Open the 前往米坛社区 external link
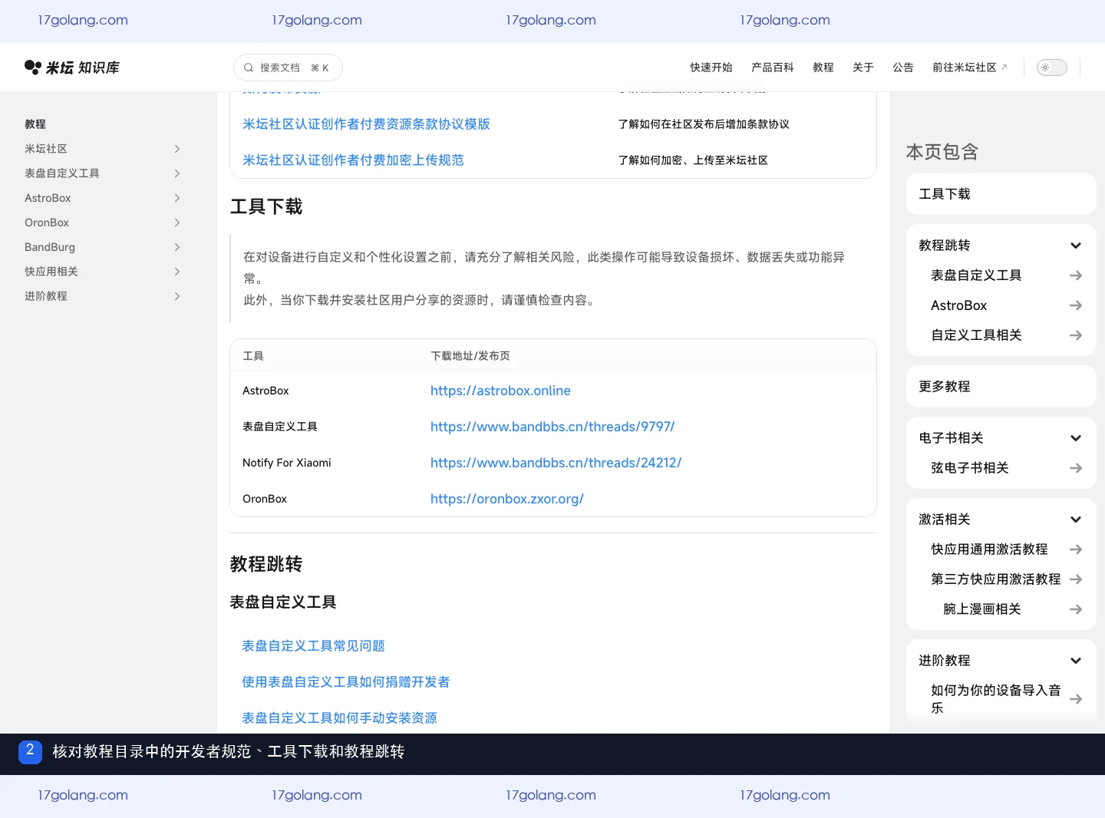This screenshot has height=818, width=1105. tap(970, 68)
